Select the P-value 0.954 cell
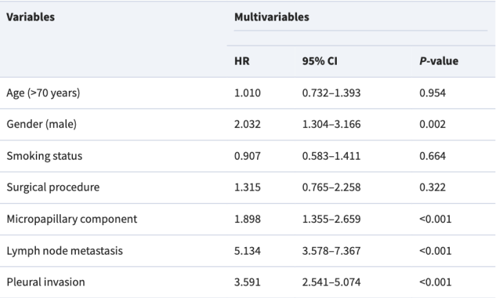 pos(431,94)
